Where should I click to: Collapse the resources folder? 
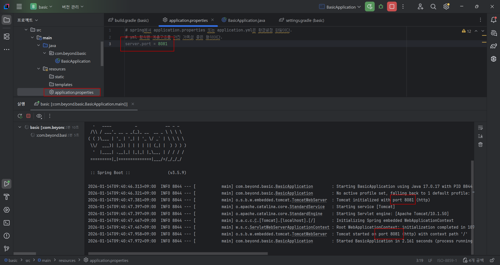coord(39,69)
